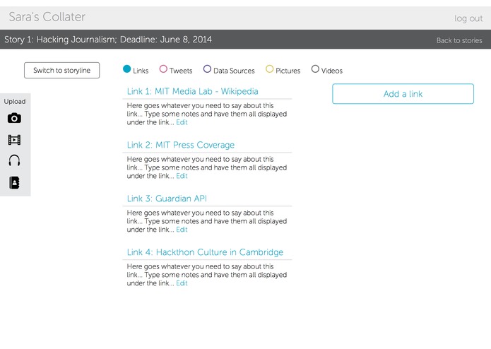Image resolution: width=491 pixels, height=349 pixels.
Task: Select the Tweets radio button
Action: click(x=163, y=69)
